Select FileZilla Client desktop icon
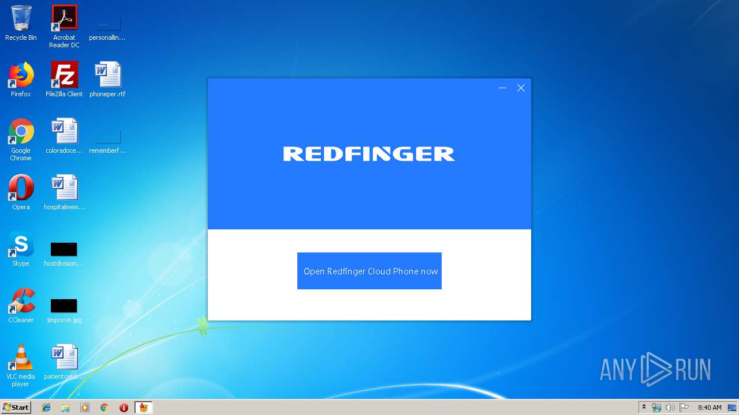The image size is (739, 415). pos(64,80)
